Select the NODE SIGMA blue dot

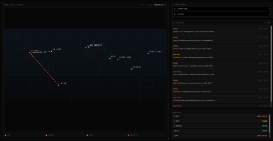pos(148,54)
